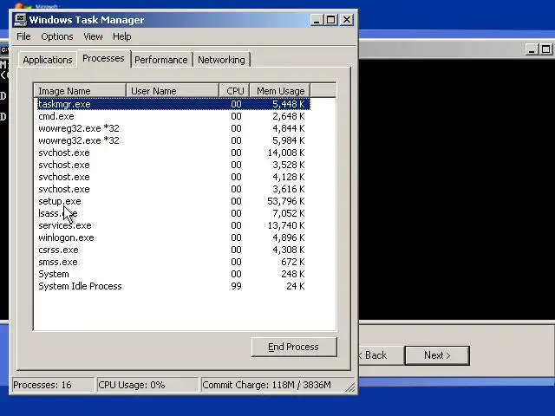Select the setup.exe process

tap(173, 201)
